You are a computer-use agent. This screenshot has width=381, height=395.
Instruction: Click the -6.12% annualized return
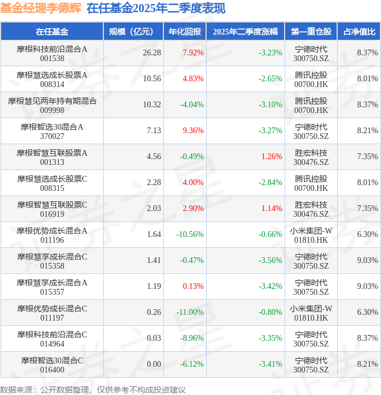click(192, 364)
